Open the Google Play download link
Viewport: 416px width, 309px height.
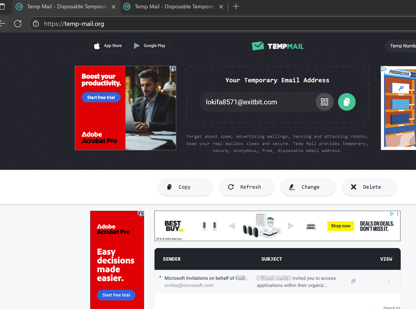pos(150,46)
